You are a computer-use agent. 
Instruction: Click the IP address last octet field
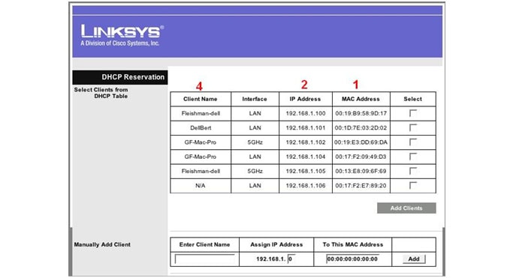(x=291, y=259)
